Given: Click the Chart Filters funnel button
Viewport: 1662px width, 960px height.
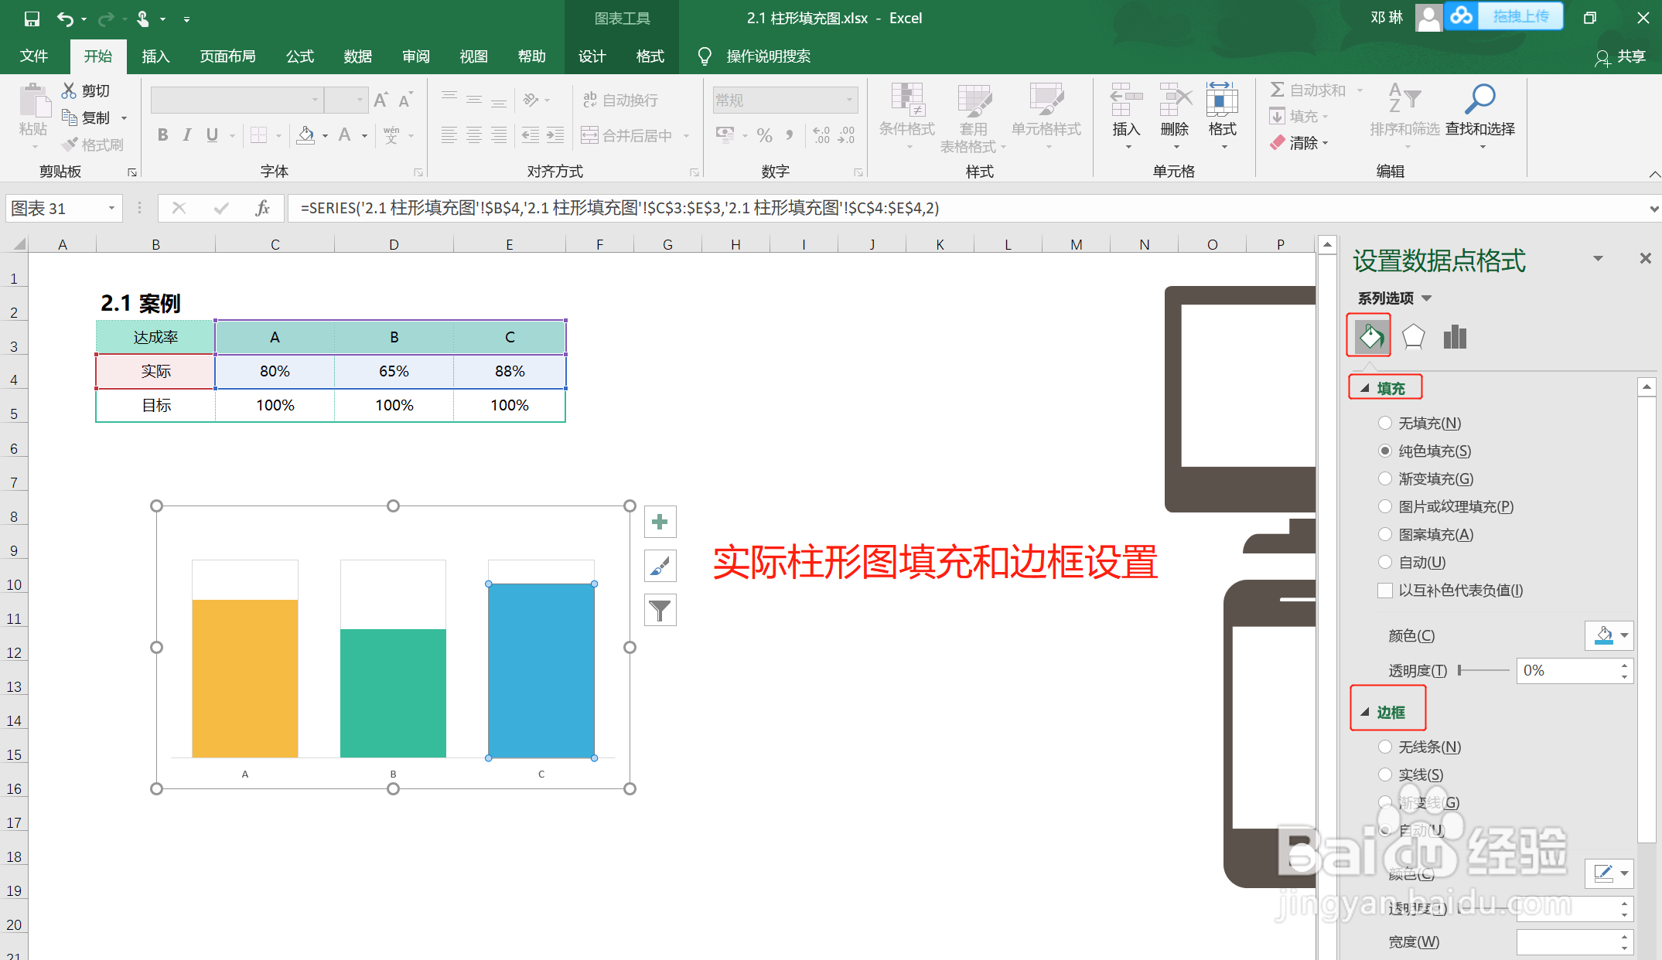Looking at the screenshot, I should click(660, 611).
